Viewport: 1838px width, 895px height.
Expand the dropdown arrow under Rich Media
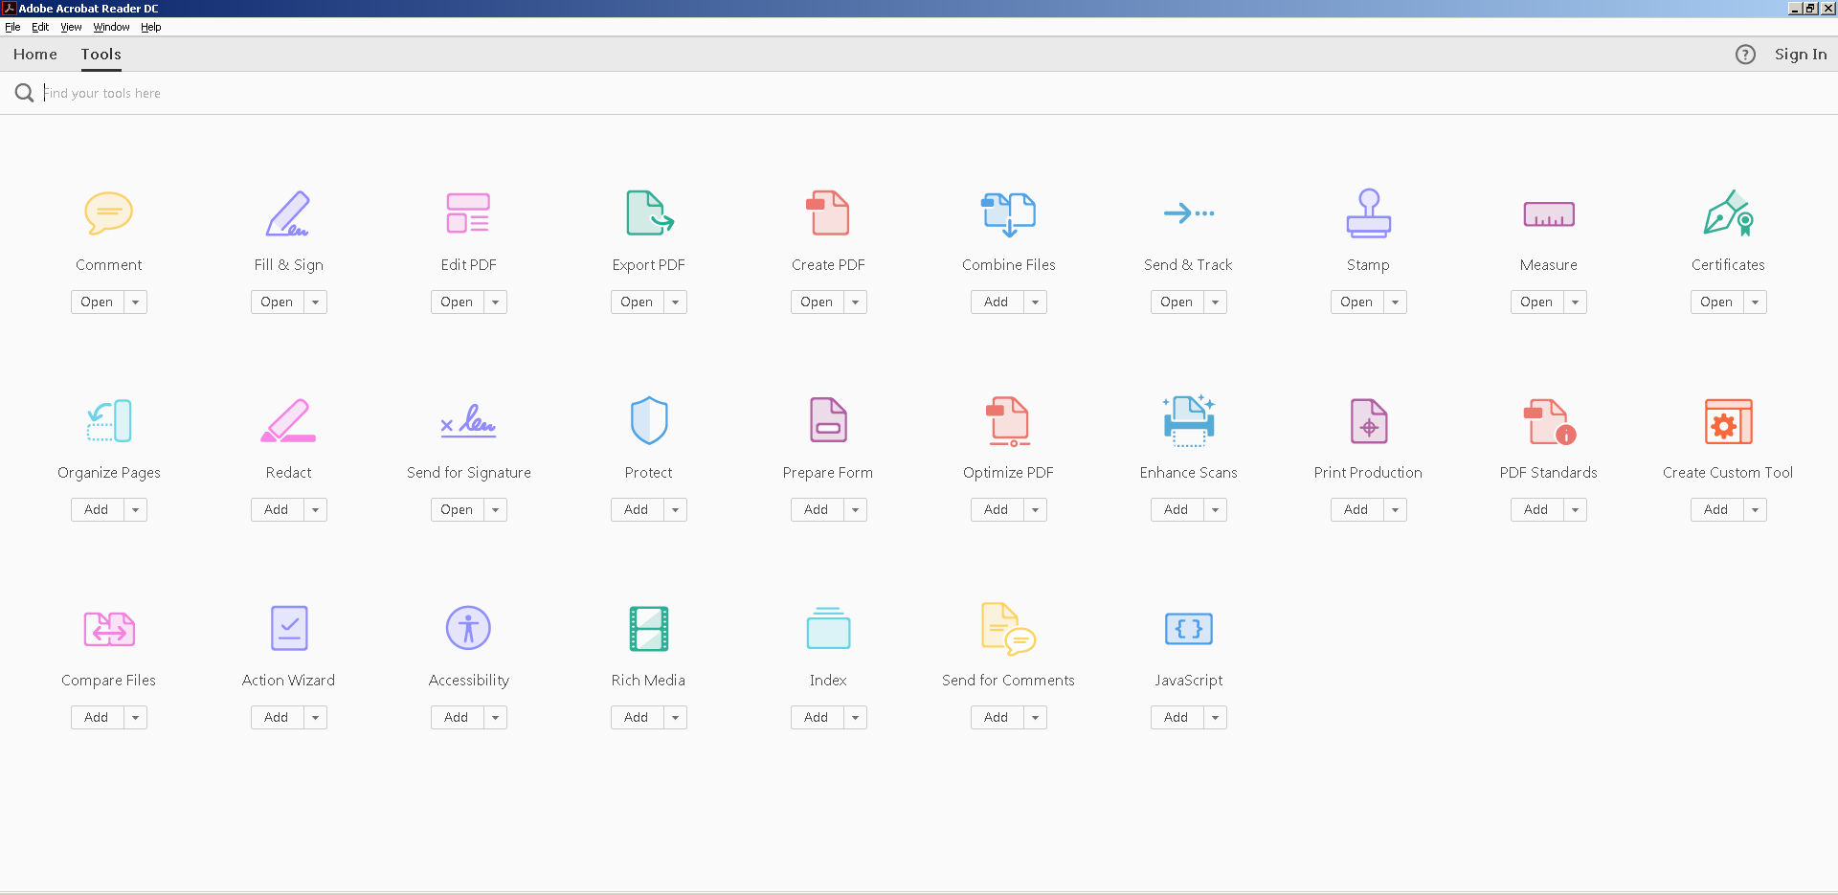pos(675,718)
